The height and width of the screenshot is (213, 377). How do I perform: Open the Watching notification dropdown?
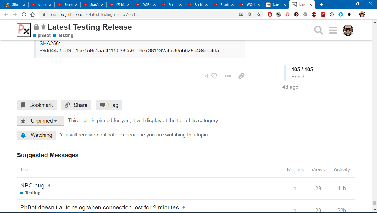[36, 135]
